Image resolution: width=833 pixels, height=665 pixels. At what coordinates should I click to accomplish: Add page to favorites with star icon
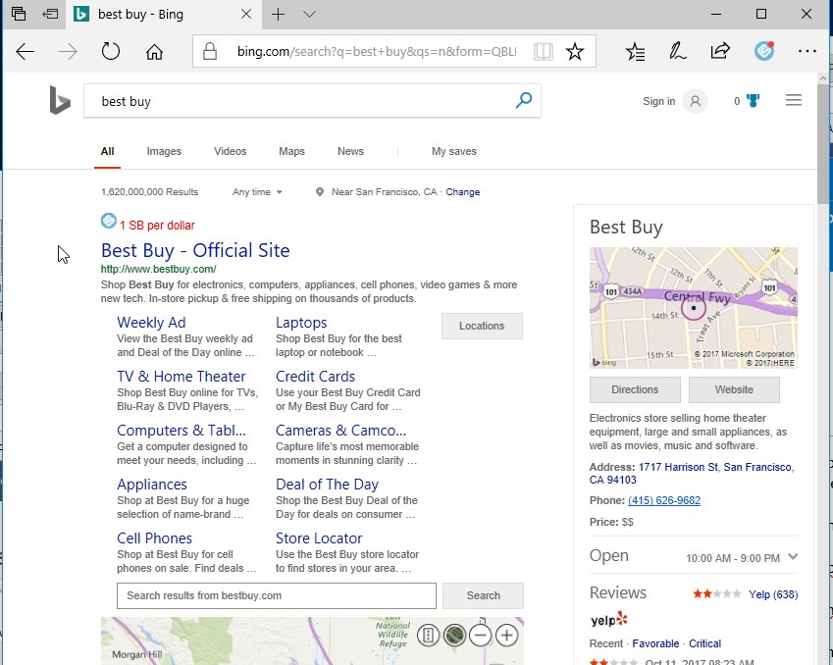coord(575,52)
